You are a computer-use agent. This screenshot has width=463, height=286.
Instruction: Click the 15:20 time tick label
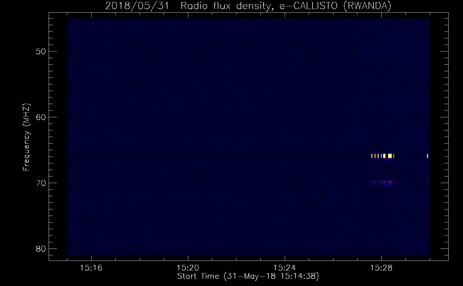[188, 268]
